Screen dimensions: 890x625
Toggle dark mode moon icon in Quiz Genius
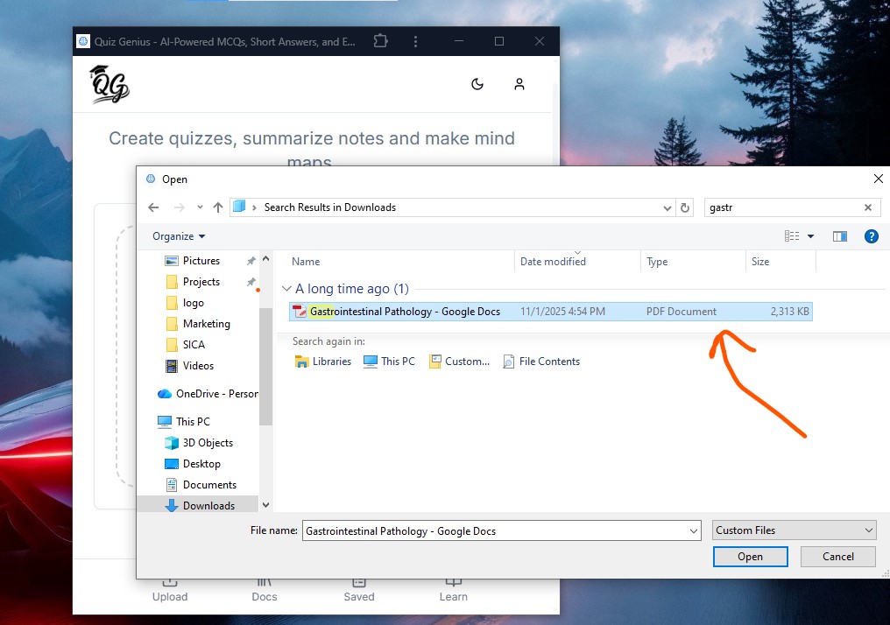477,85
